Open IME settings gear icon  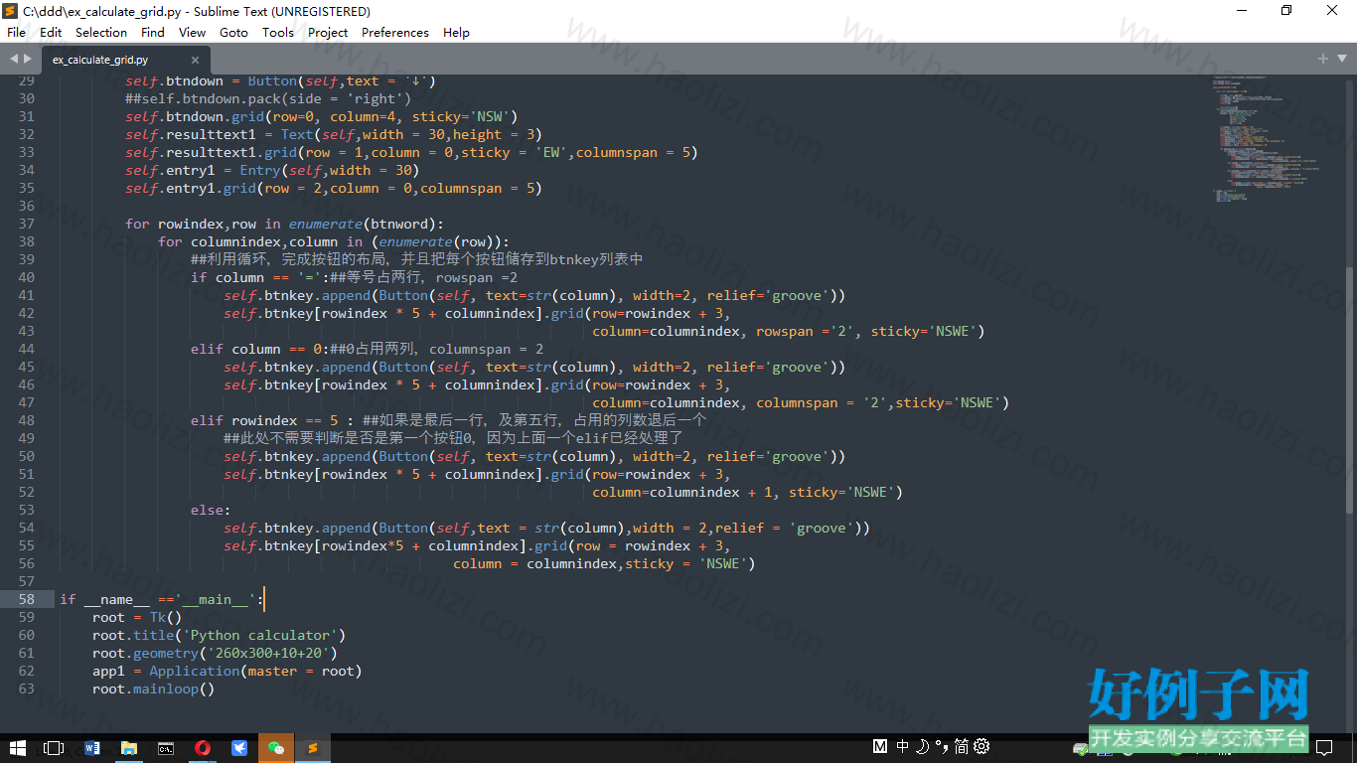pos(981,746)
